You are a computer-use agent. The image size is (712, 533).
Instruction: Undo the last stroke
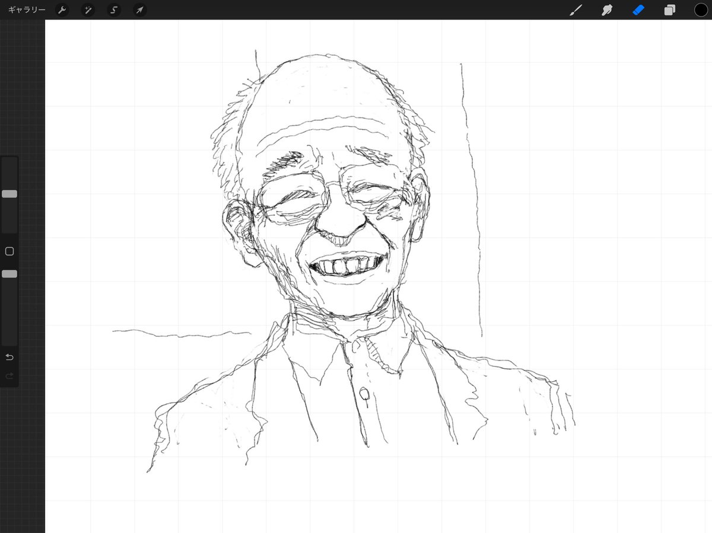click(9, 357)
